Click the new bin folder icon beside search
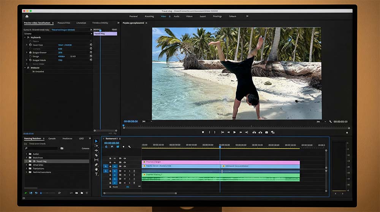Viewport: 380px width, 212px height. (x=62, y=148)
